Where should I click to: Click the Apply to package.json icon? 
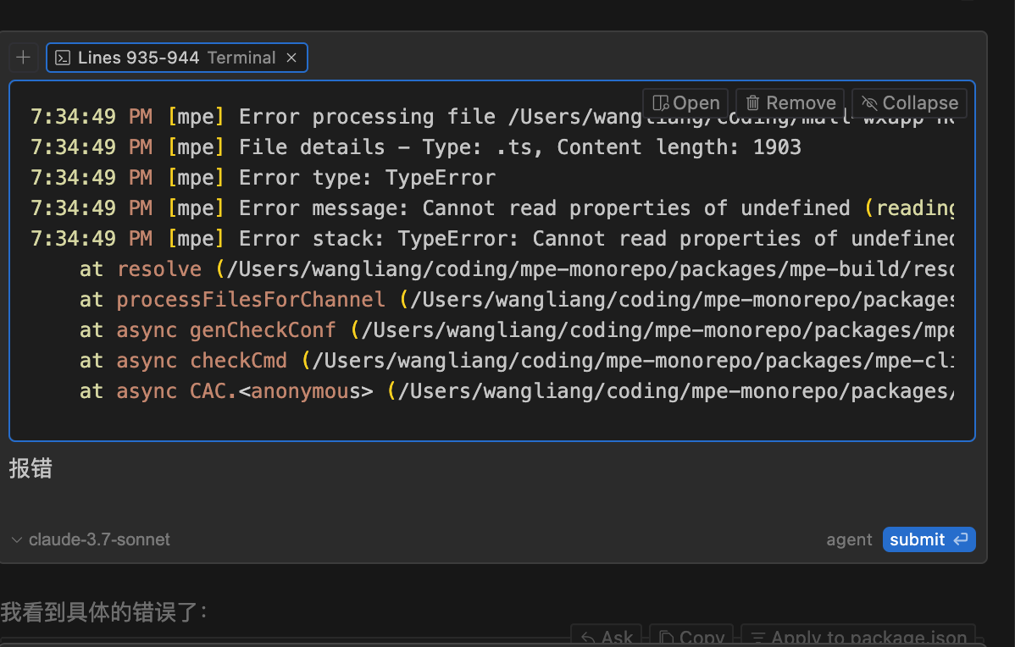point(757,637)
